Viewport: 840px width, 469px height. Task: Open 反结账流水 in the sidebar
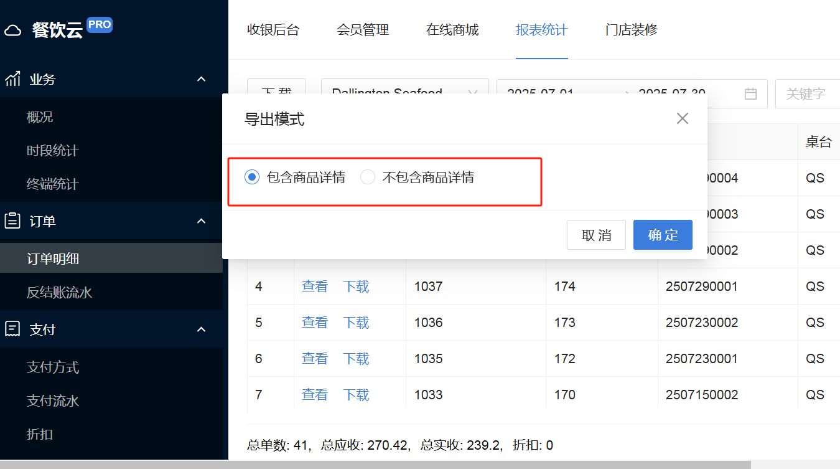(x=60, y=292)
